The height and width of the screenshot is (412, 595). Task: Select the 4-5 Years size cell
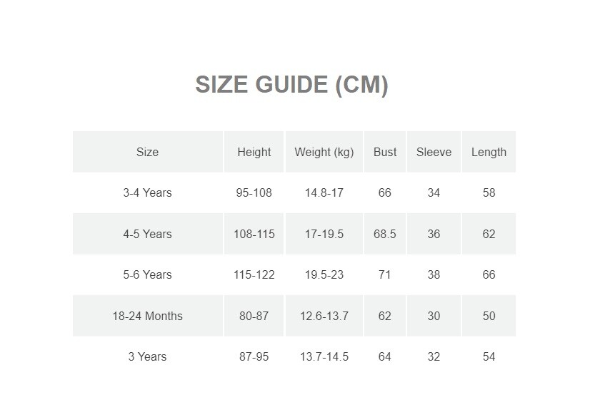click(147, 234)
